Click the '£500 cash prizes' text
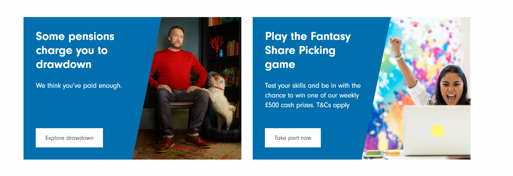513x176 pixels. 289,105
